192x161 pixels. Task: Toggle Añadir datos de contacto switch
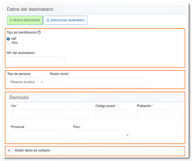coord(10,150)
